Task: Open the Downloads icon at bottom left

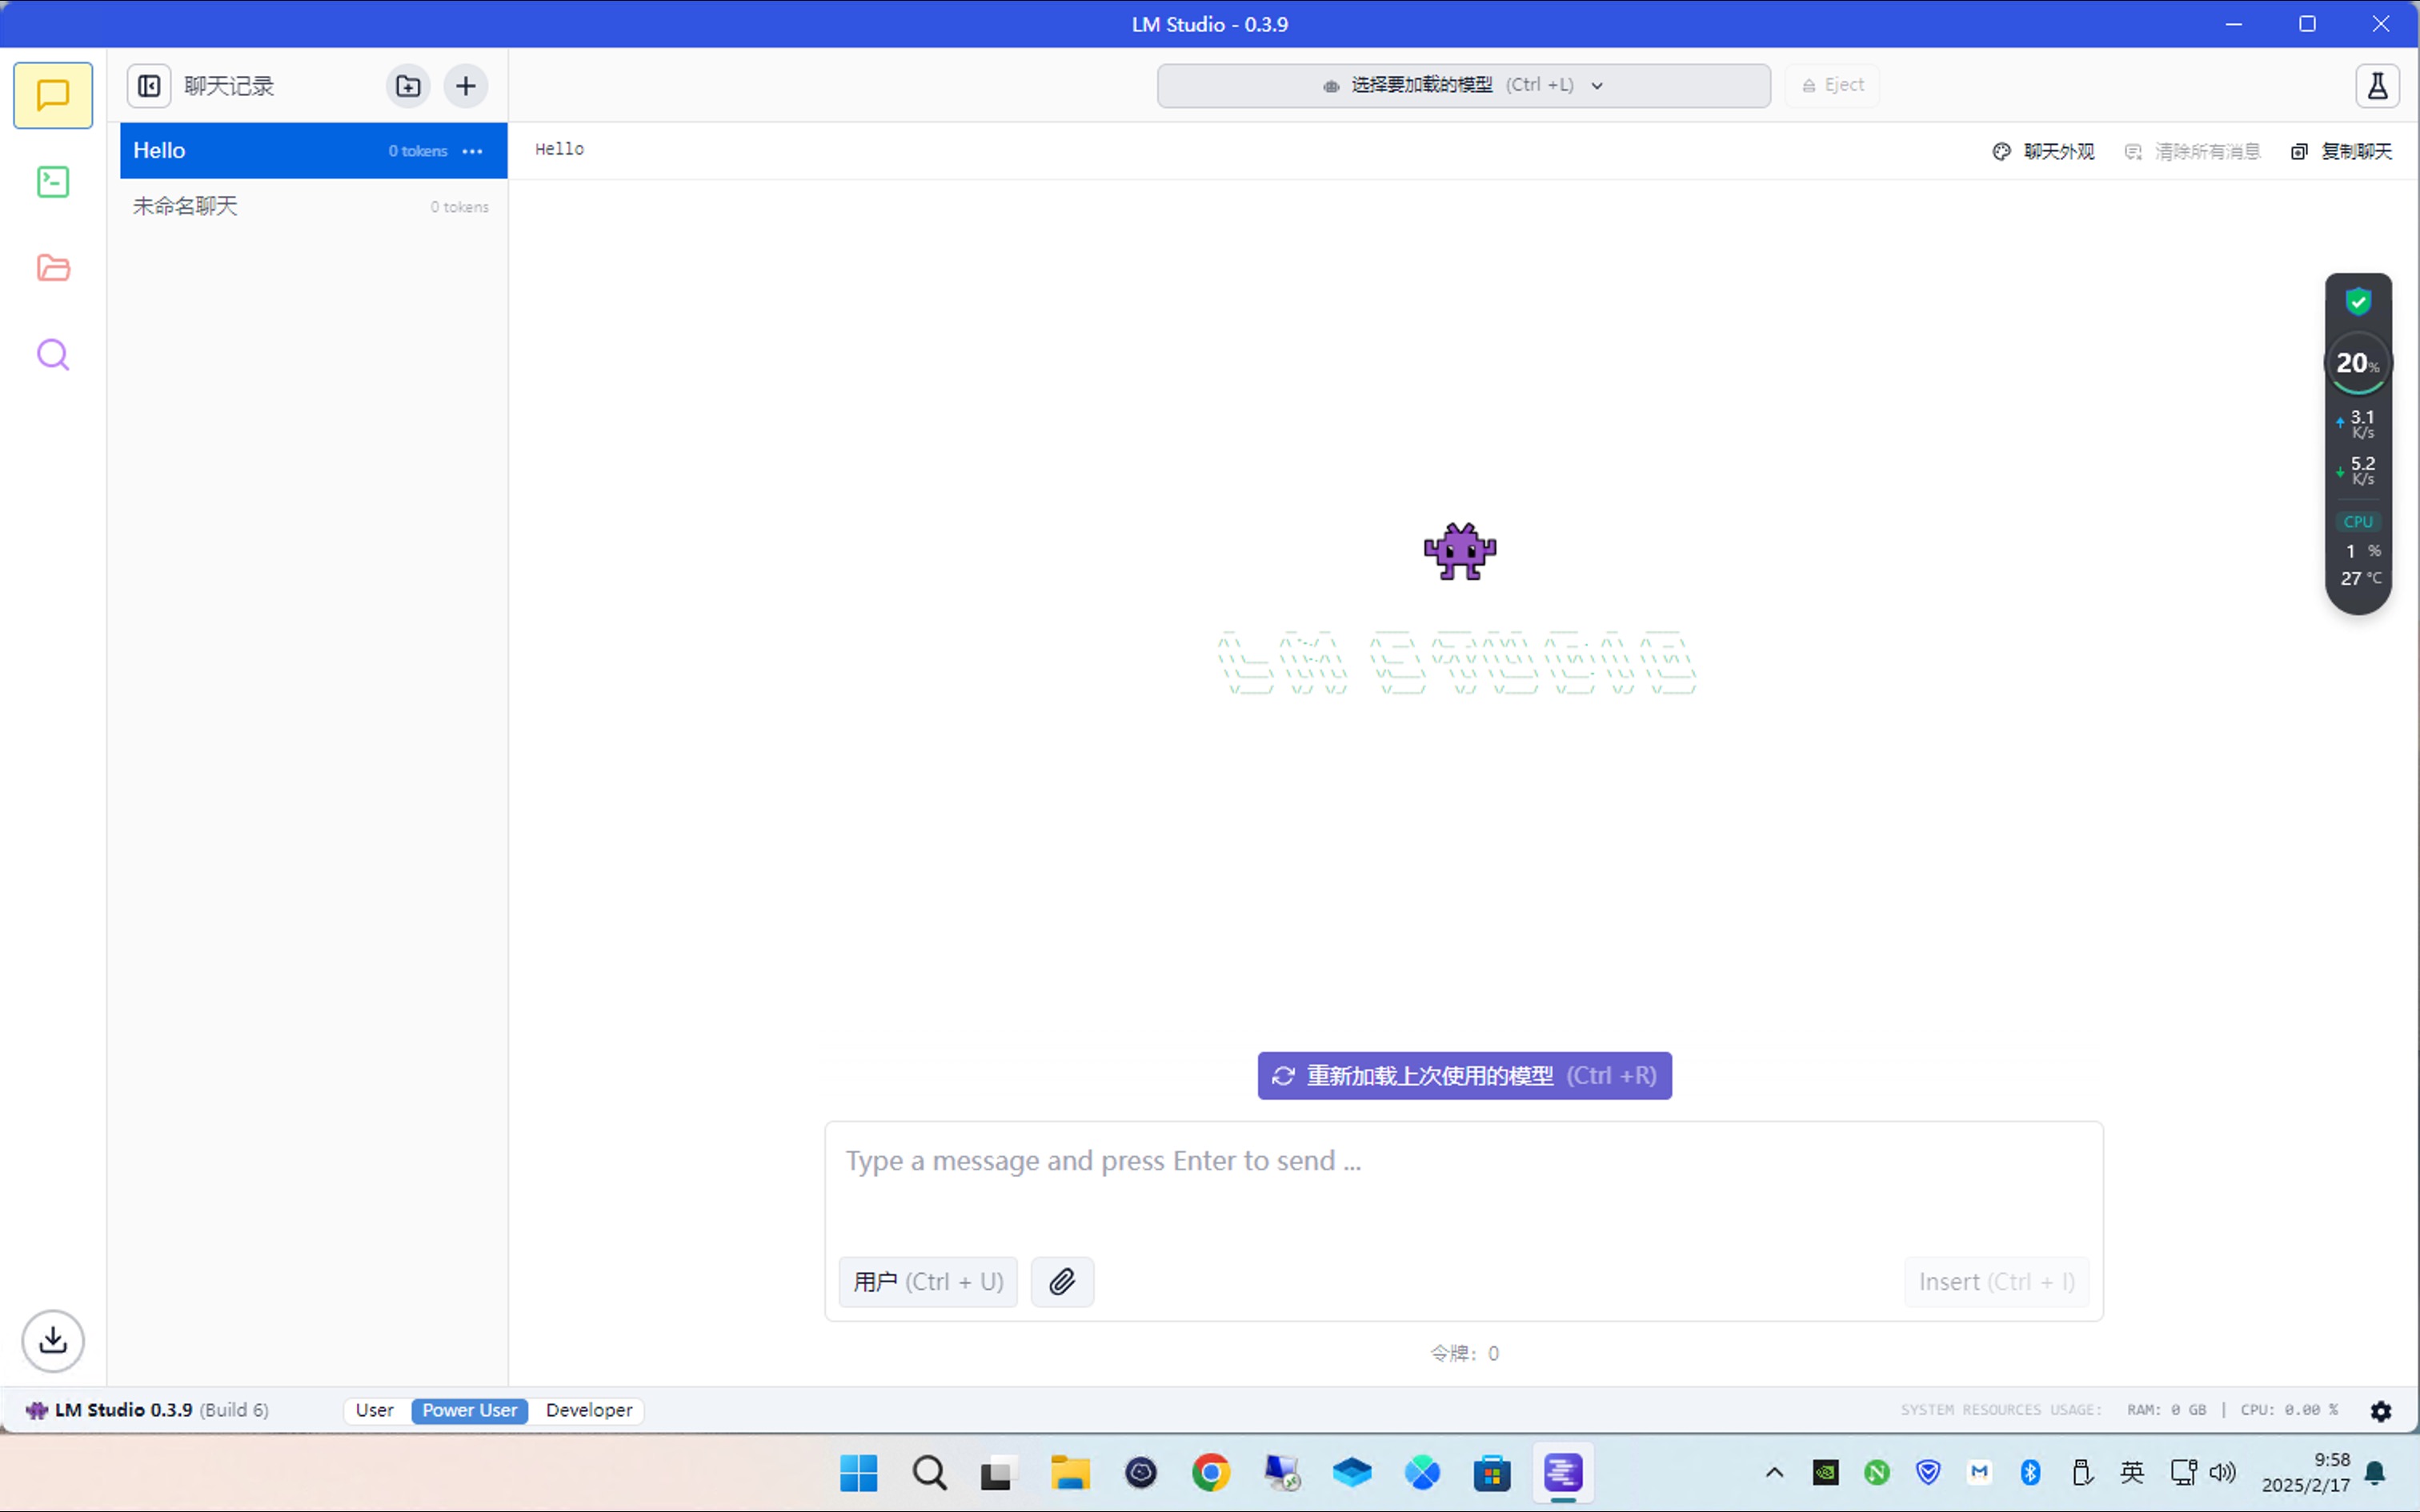Action: pyautogui.click(x=53, y=1340)
